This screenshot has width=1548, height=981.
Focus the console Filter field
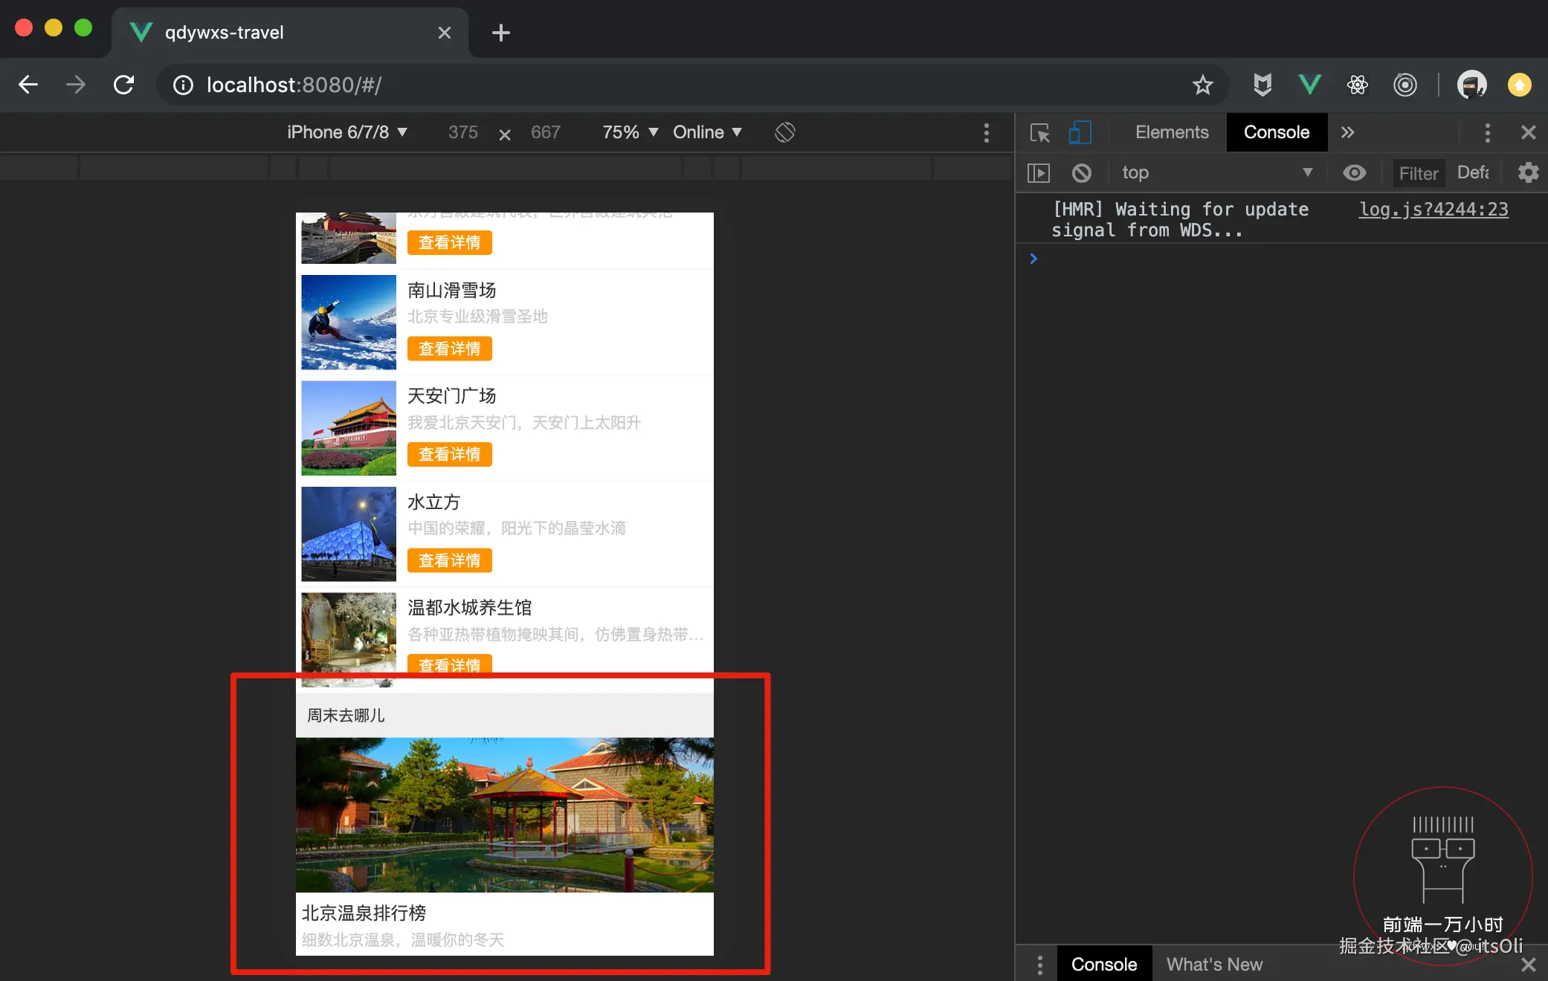click(x=1419, y=173)
